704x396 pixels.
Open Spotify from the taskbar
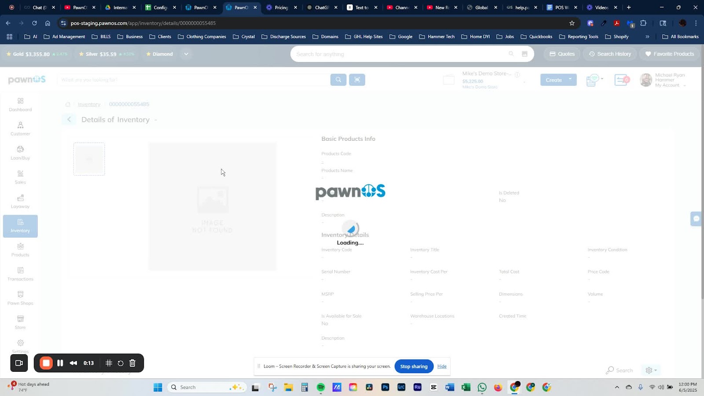pos(321,387)
